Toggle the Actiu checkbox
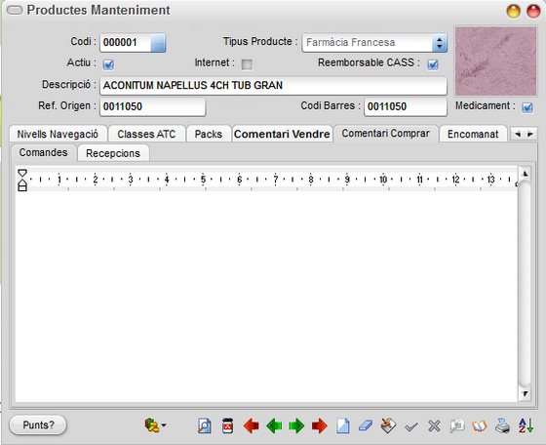Image resolution: width=546 pixels, height=445 pixels. pyautogui.click(x=108, y=64)
